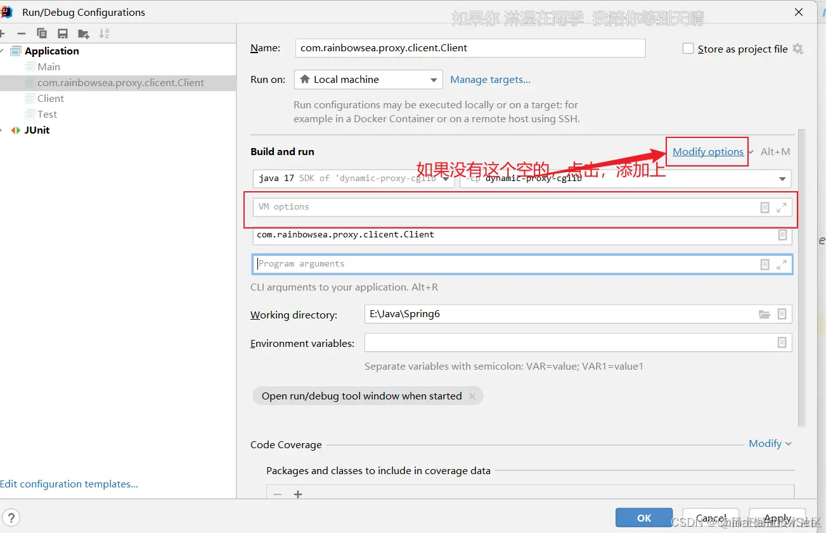Screen dimensions: 826x533
Task: Click the Apply button
Action: [777, 518]
